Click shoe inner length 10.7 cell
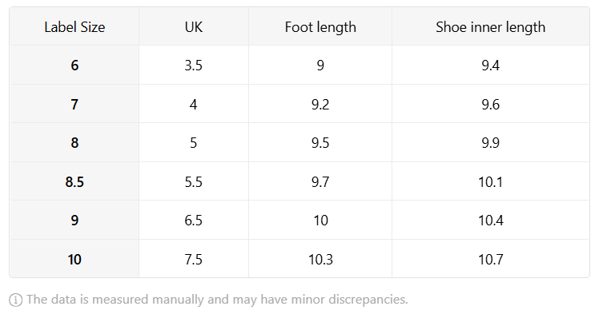 coord(491,259)
